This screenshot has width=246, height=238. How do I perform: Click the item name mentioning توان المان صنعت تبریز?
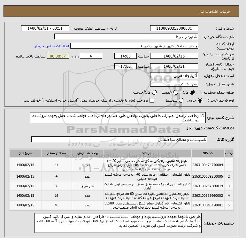[x=147, y=205]
